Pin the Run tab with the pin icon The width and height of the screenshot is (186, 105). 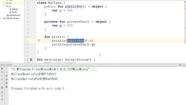point(2,92)
